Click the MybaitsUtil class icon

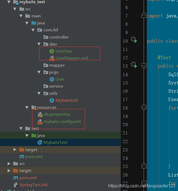[x=52, y=100]
